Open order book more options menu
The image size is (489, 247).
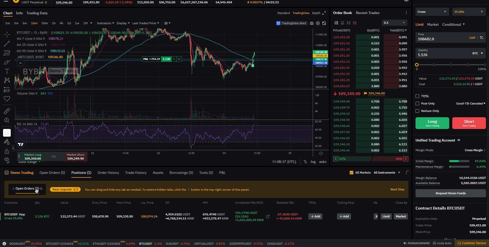(x=406, y=13)
